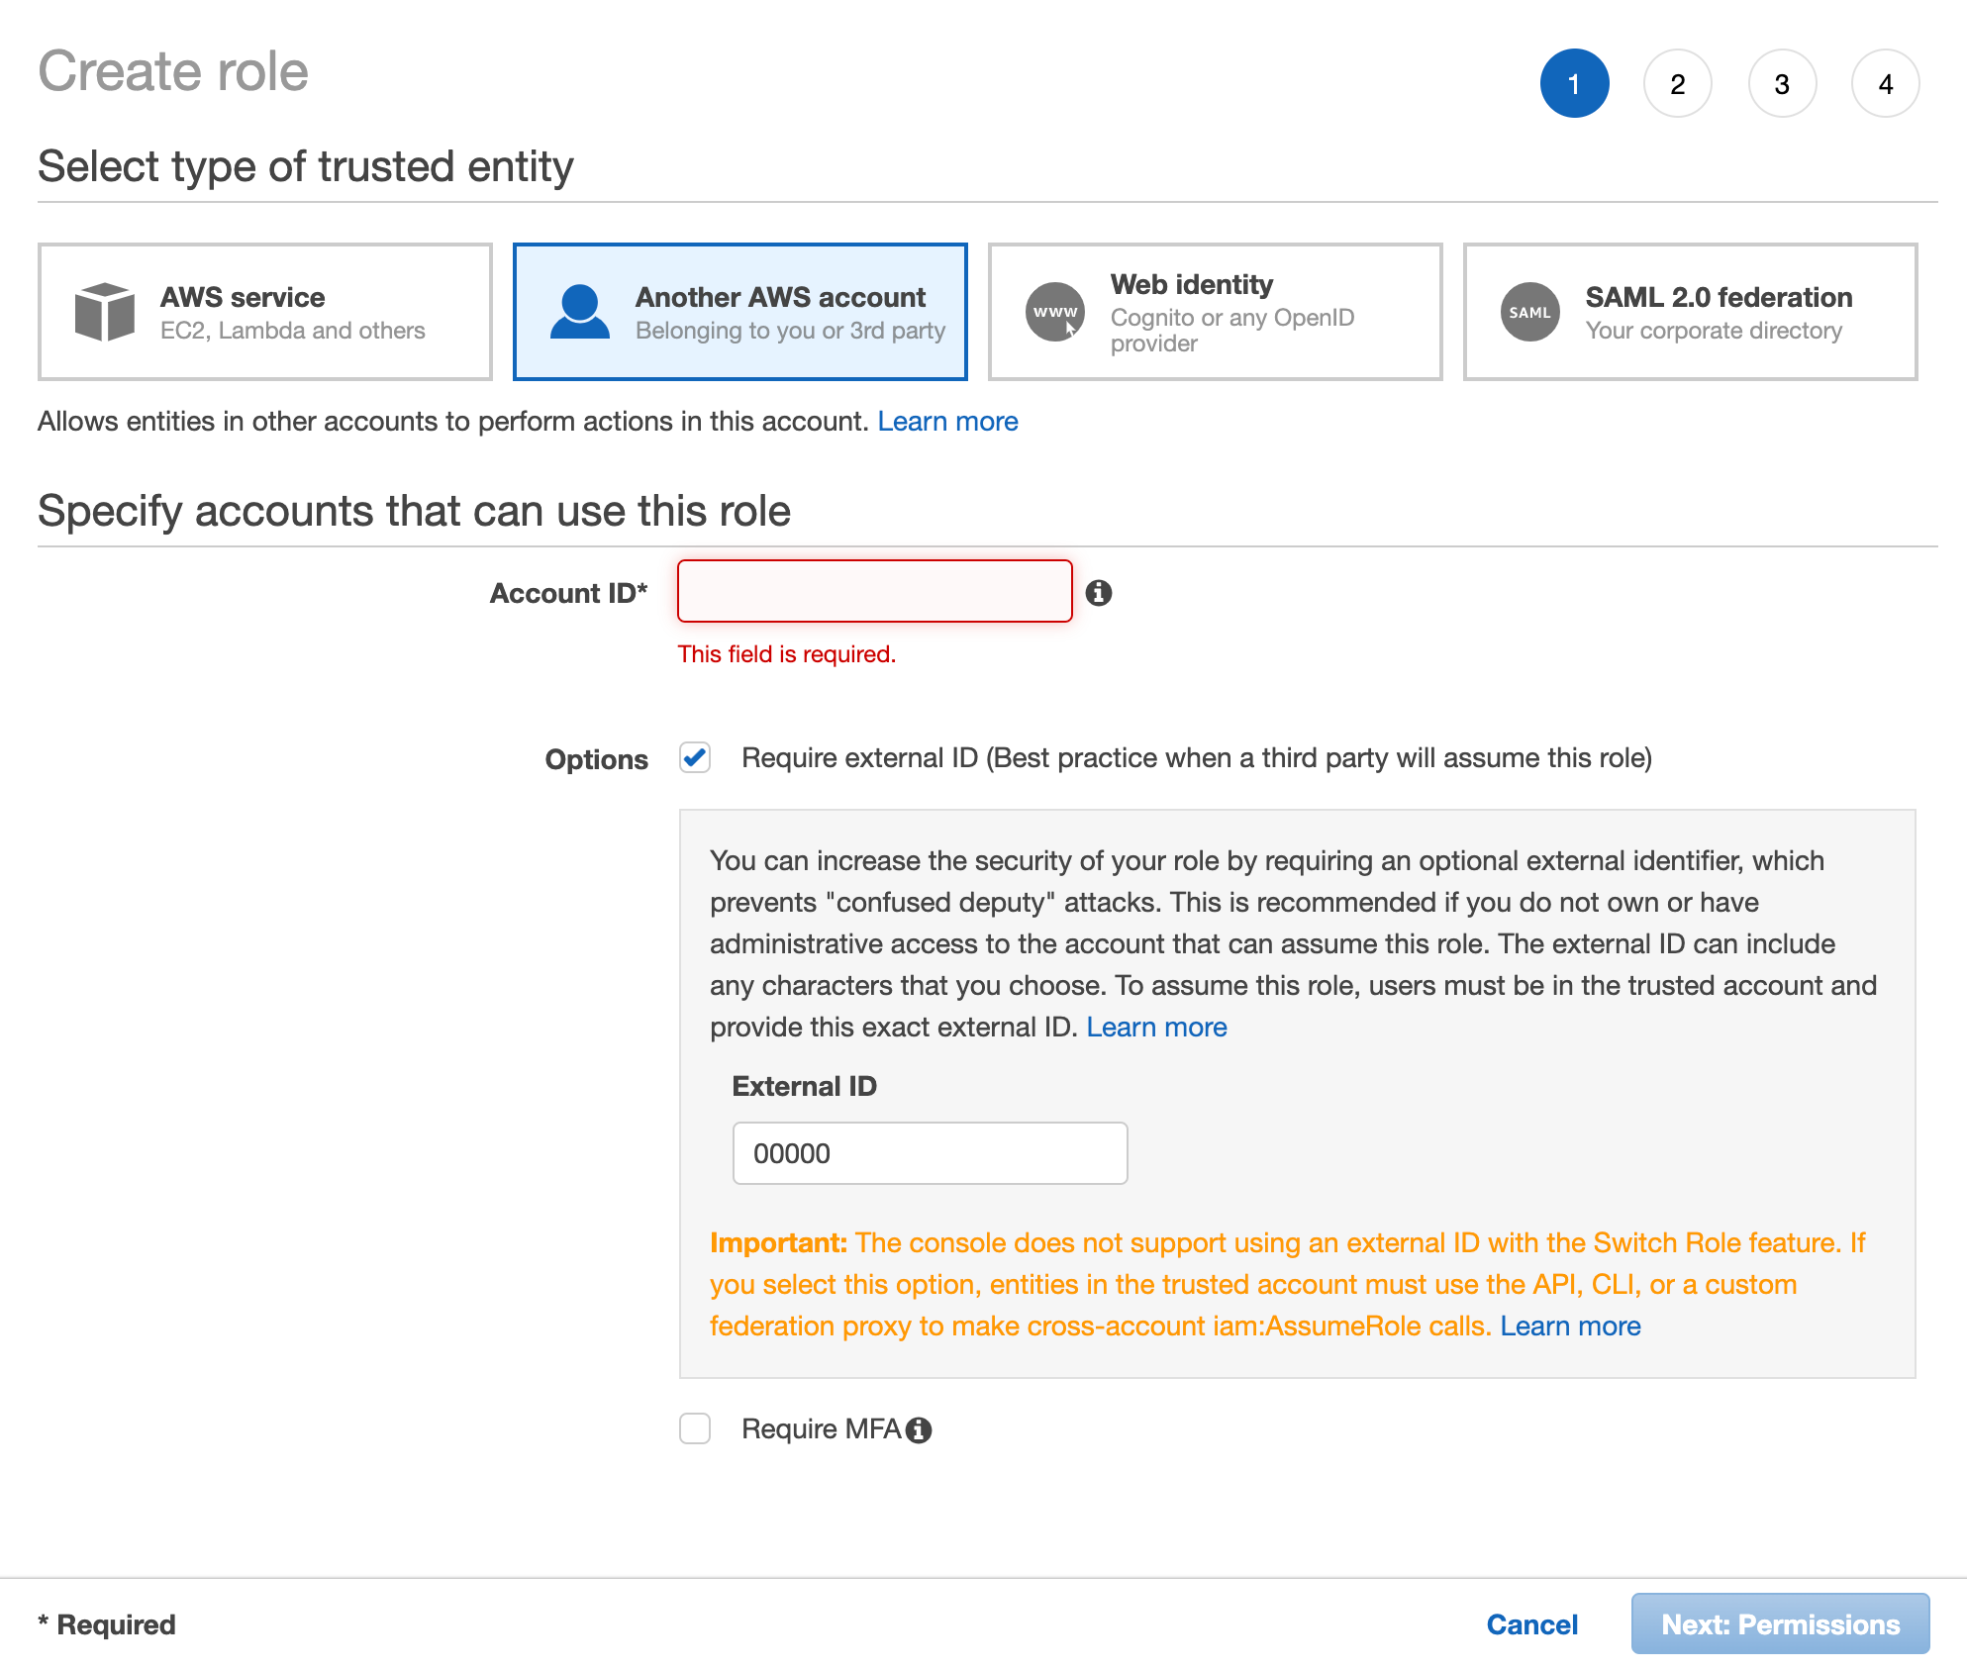Go to wizard step 2

click(x=1678, y=84)
